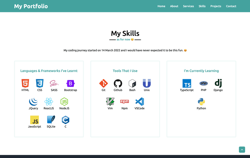Click the red Npm logo icon

coord(124,101)
